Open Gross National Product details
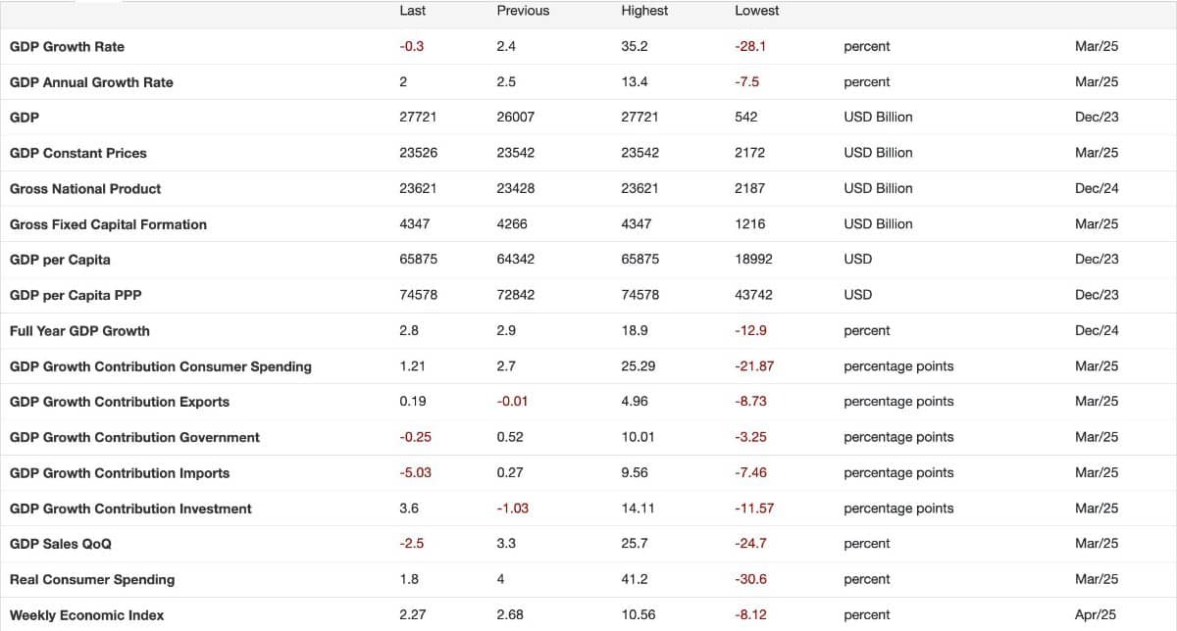1177x631 pixels. pos(85,189)
